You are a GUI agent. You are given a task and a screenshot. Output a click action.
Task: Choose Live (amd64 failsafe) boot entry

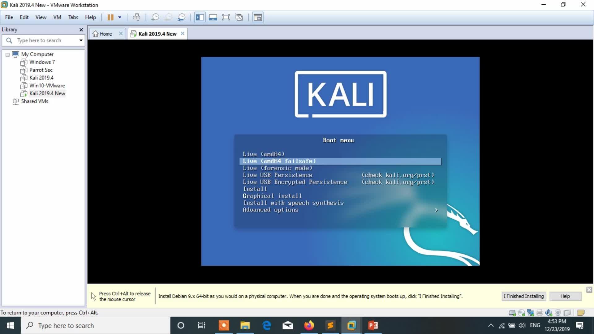[340, 161]
